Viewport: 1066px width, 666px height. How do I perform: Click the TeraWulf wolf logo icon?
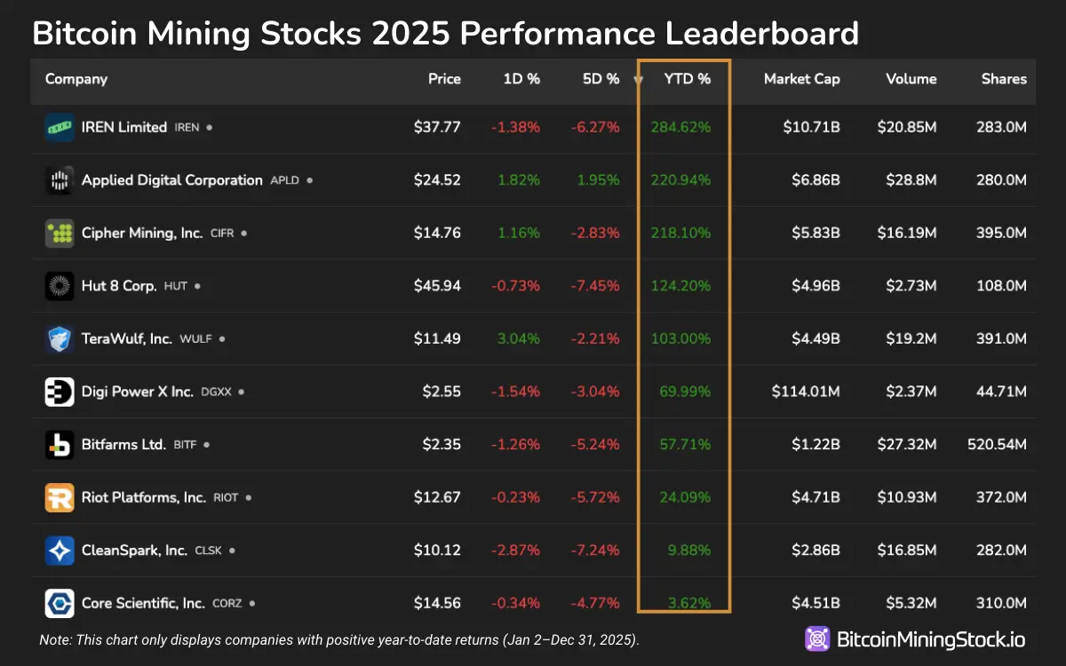[60, 339]
